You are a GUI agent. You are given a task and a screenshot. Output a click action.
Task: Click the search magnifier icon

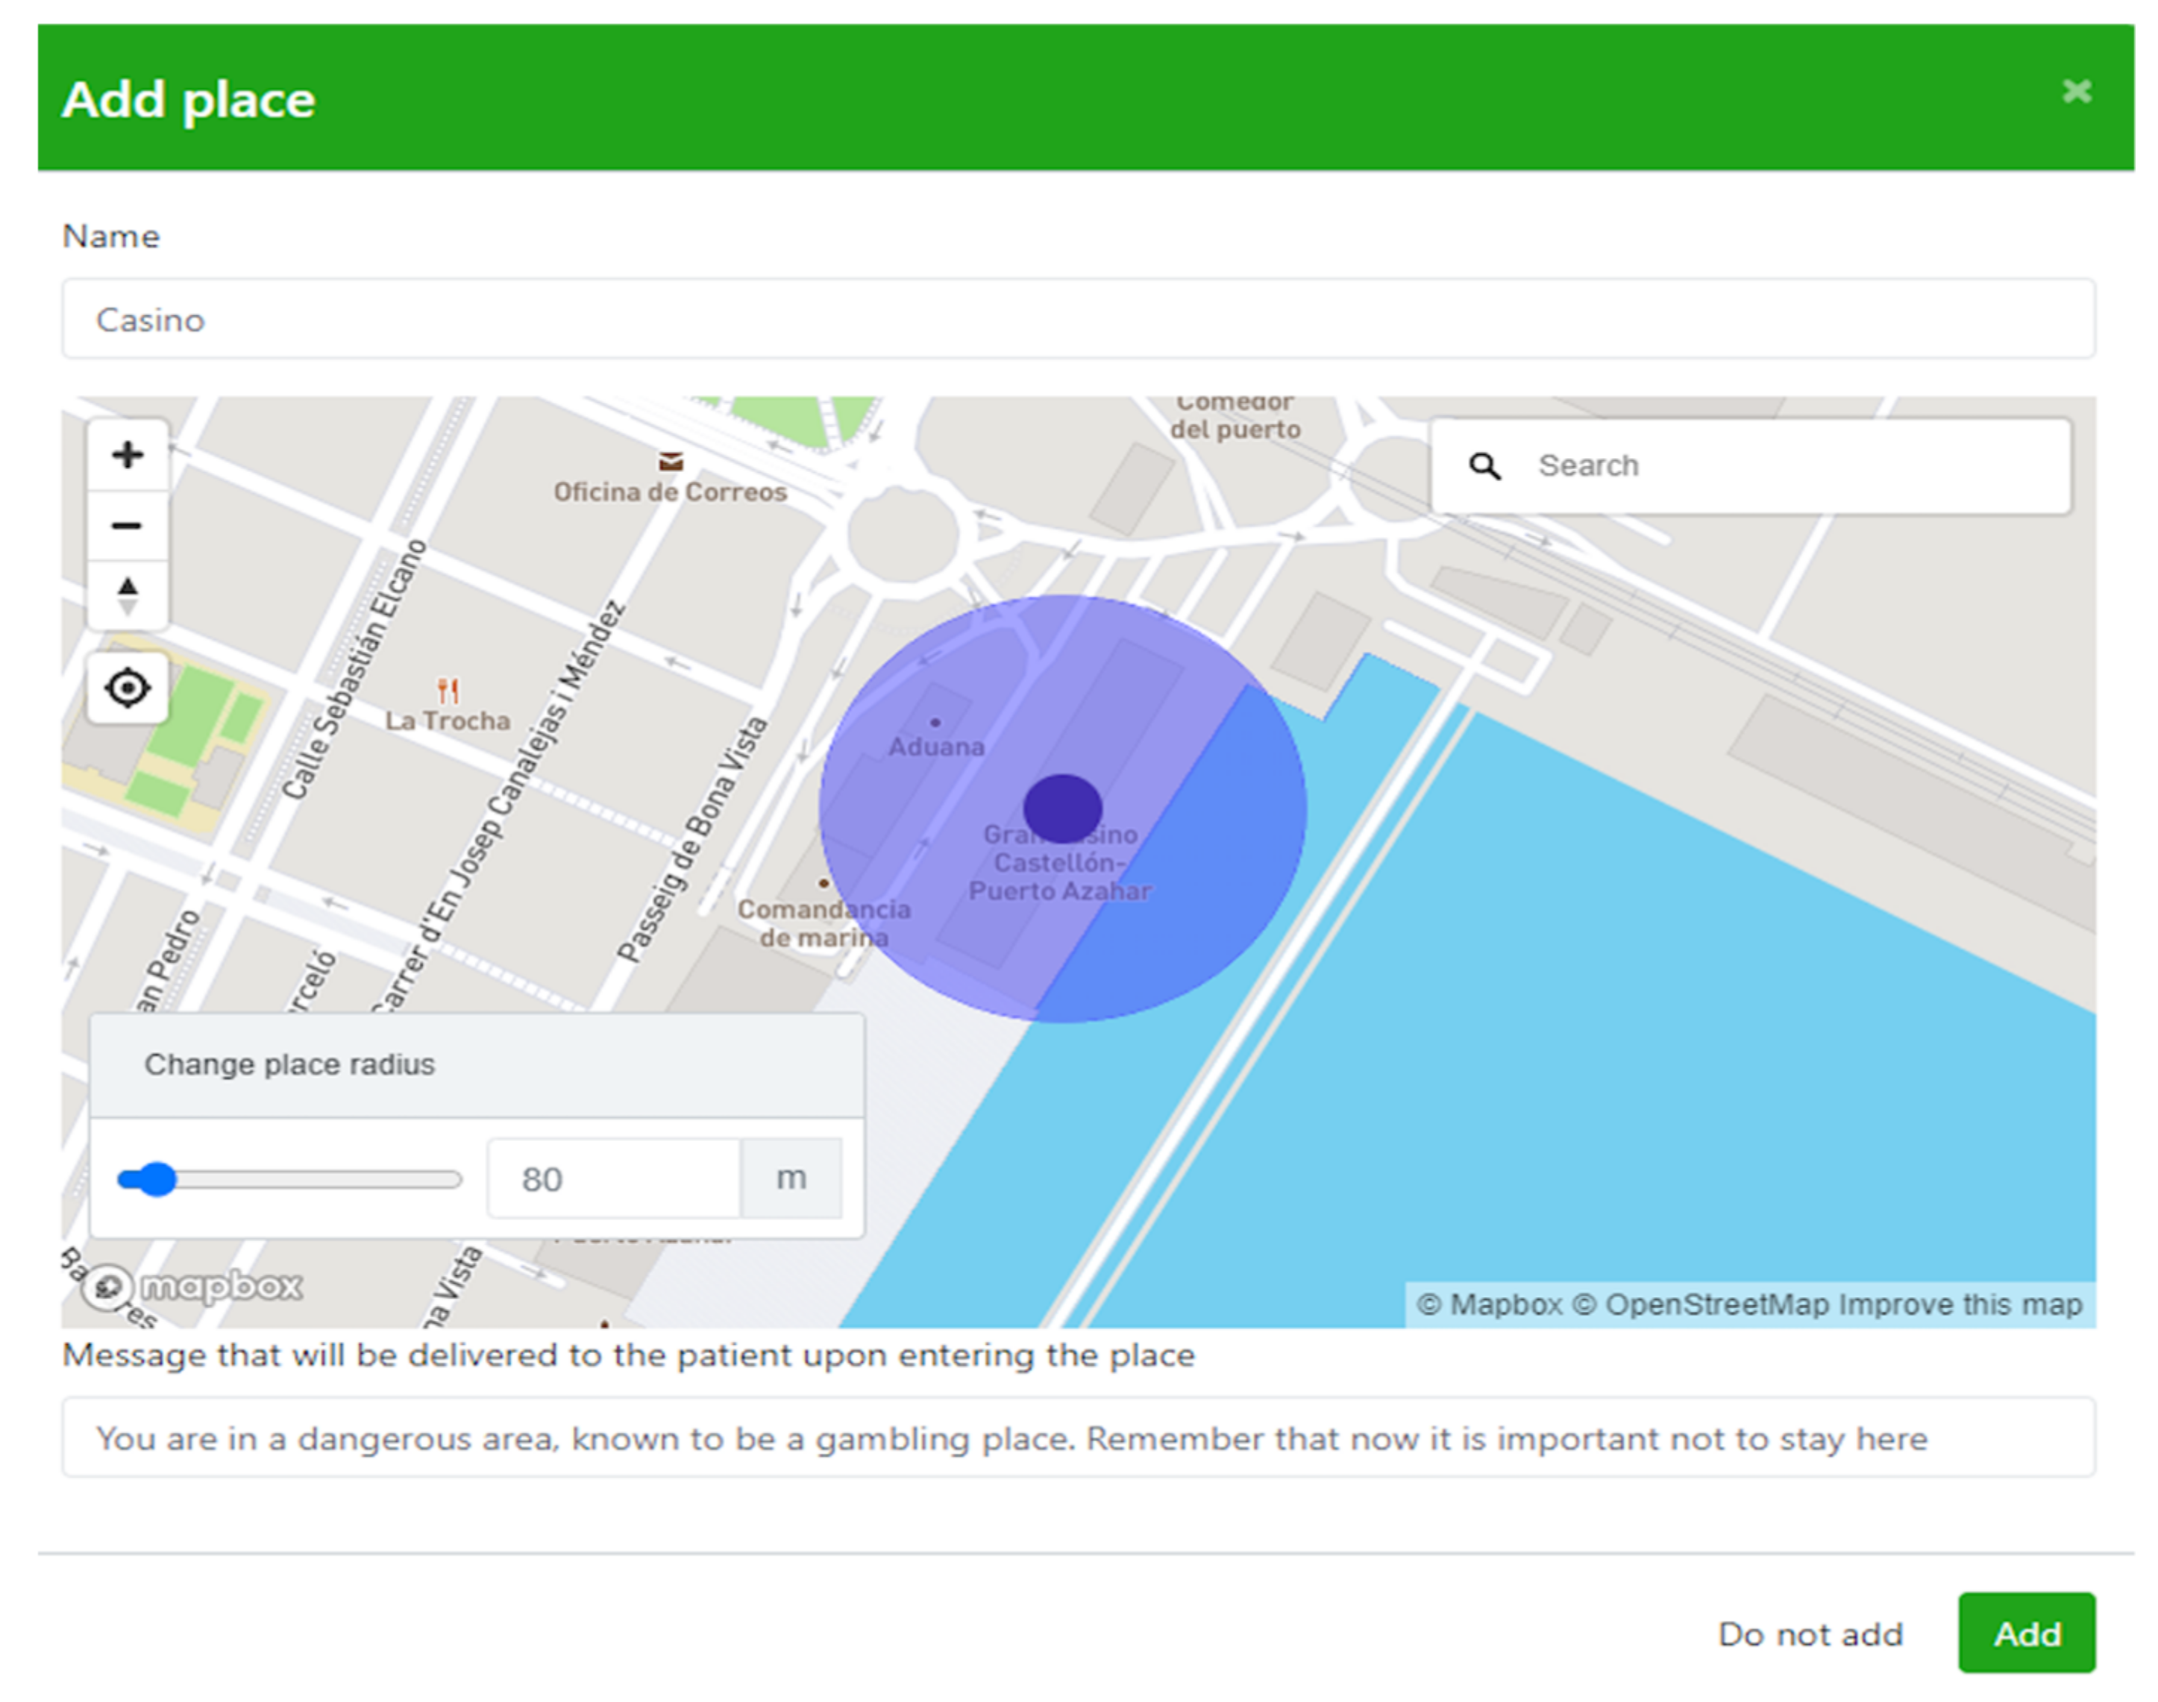coord(1484,465)
